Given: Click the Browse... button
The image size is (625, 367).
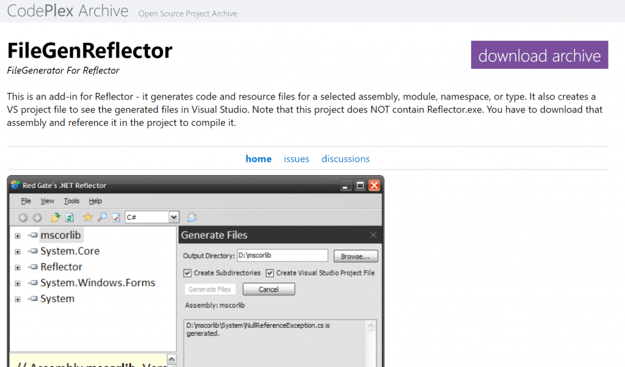Looking at the screenshot, I should (355, 256).
